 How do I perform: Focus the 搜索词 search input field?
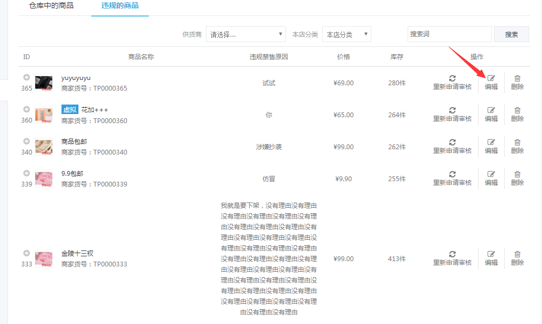click(x=449, y=34)
